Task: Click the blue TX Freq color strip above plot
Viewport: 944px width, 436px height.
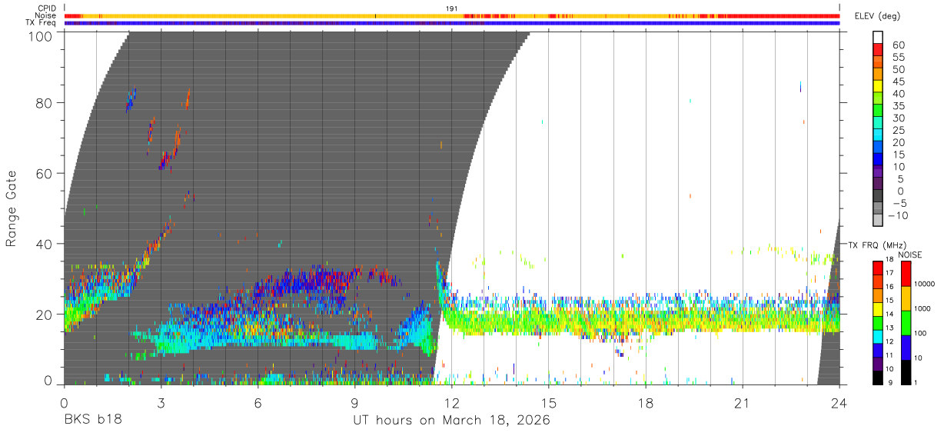Action: point(452,23)
